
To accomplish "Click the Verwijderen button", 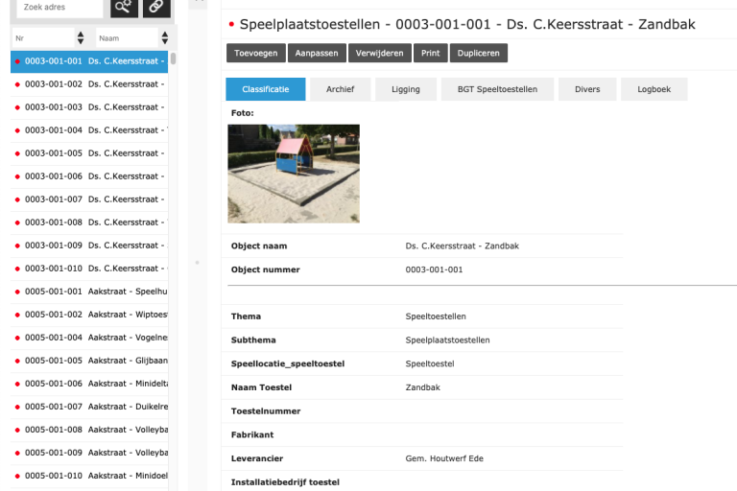I will (x=379, y=53).
